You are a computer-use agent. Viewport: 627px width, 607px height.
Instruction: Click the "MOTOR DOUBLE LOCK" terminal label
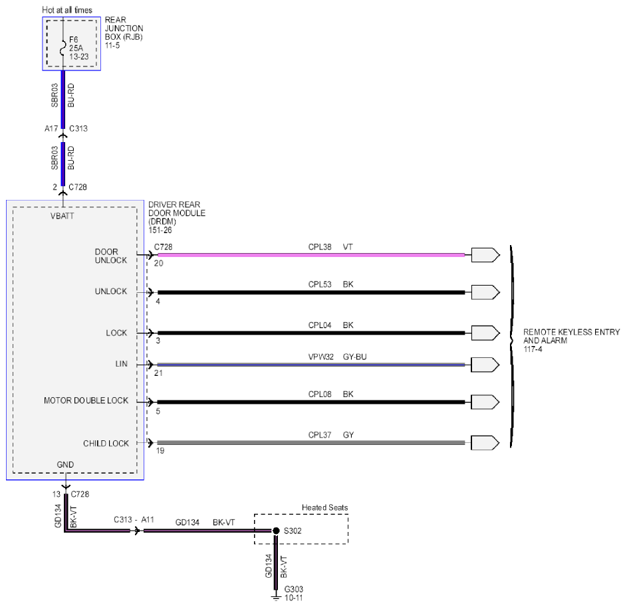coord(86,400)
